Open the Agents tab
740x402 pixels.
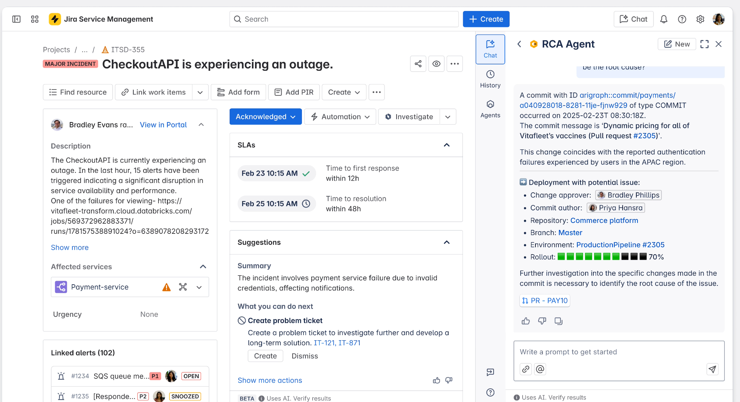click(490, 109)
